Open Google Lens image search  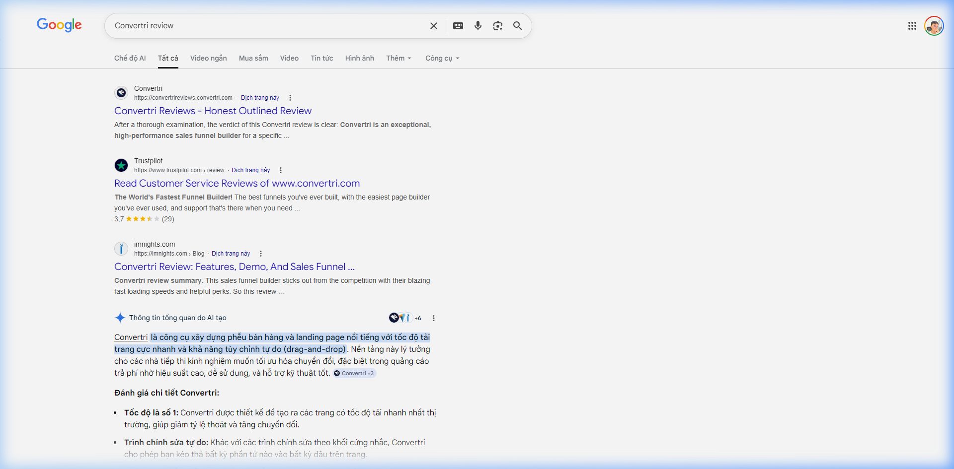[x=498, y=25]
